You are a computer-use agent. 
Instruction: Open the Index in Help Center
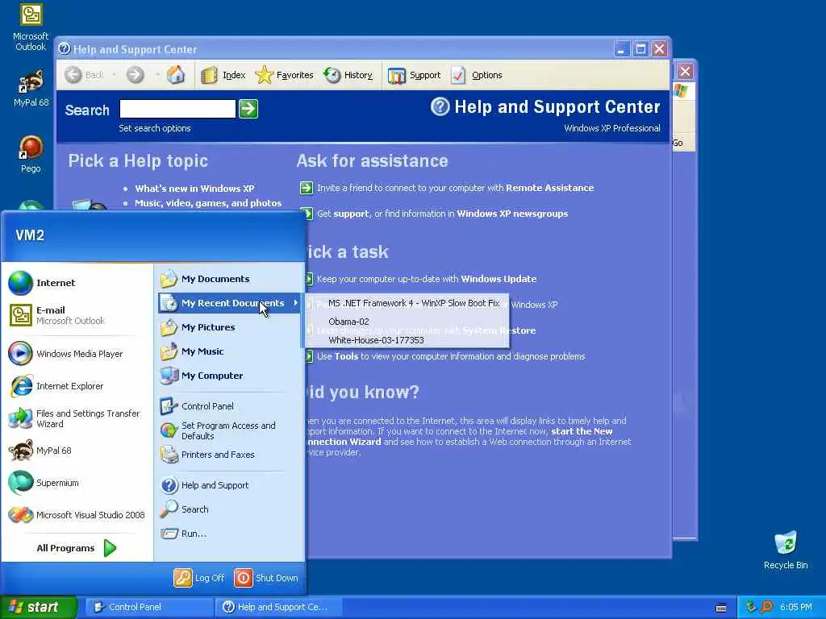click(223, 75)
